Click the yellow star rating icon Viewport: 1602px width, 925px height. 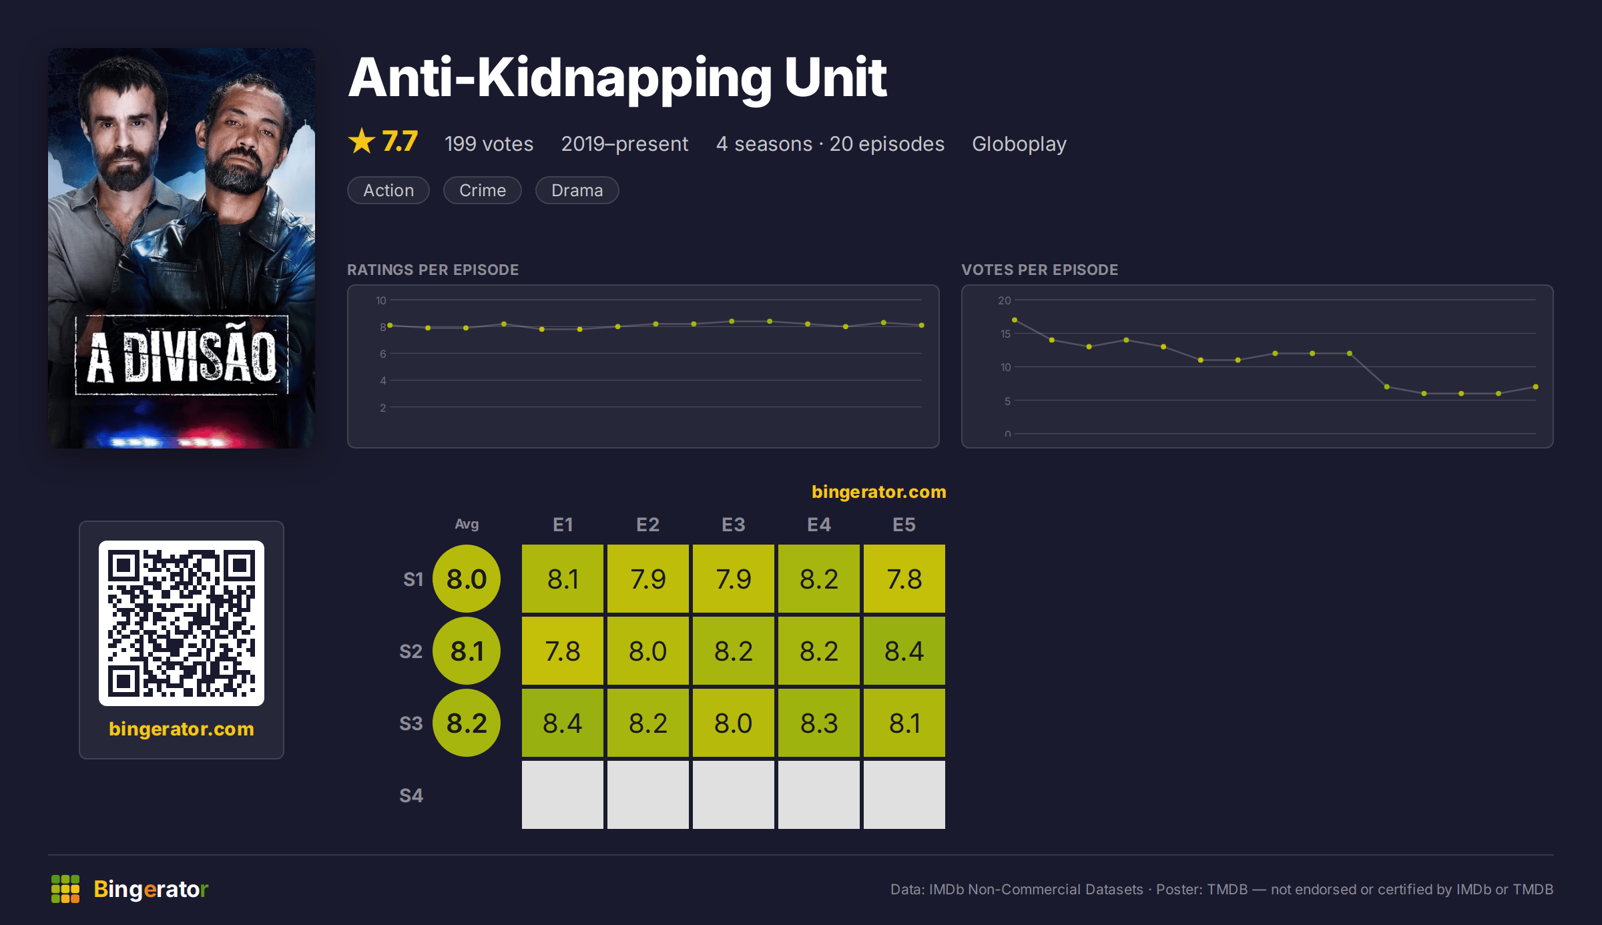(x=362, y=141)
